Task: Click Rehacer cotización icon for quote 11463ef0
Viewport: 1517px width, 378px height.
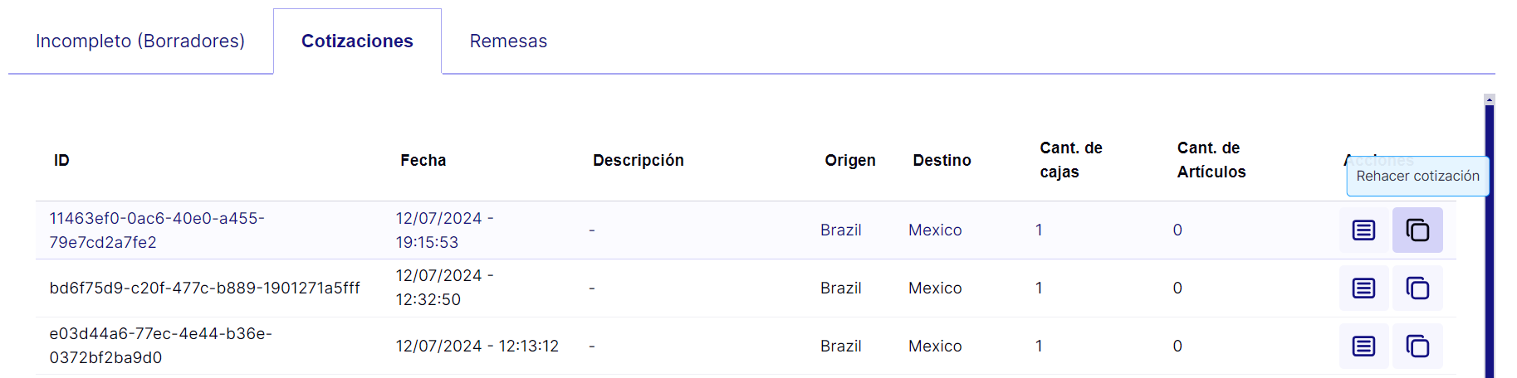Action: coord(1417,230)
